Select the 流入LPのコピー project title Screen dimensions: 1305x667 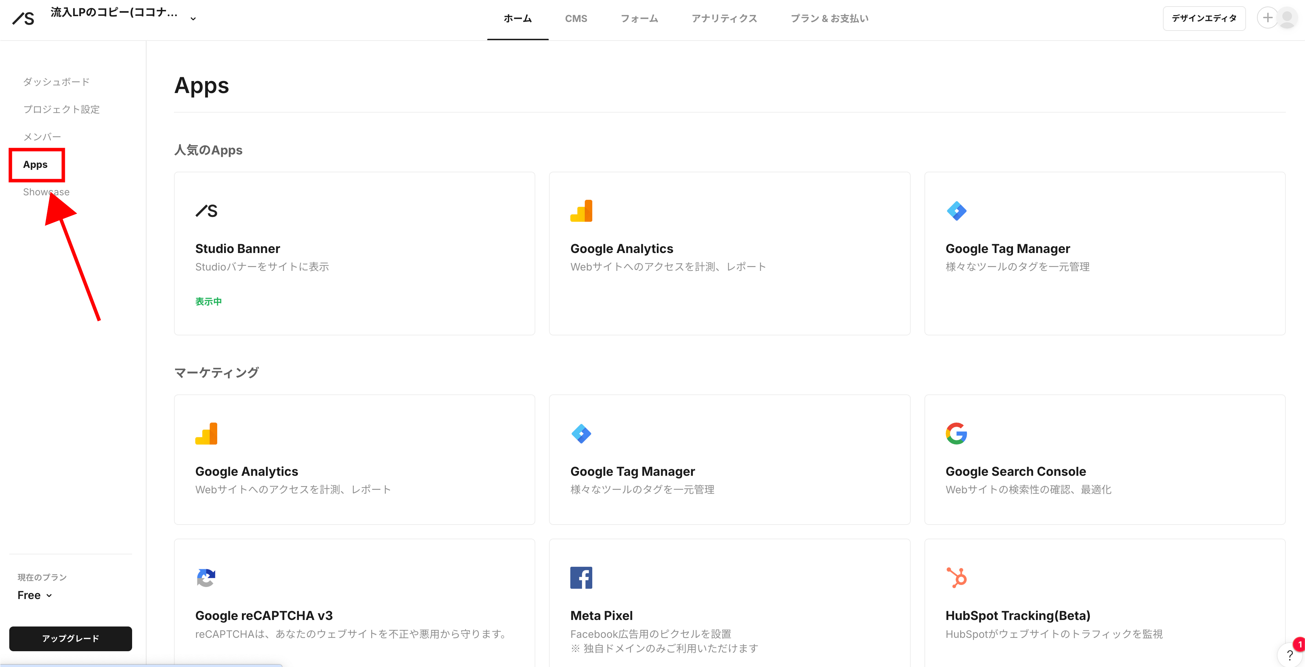tap(114, 13)
